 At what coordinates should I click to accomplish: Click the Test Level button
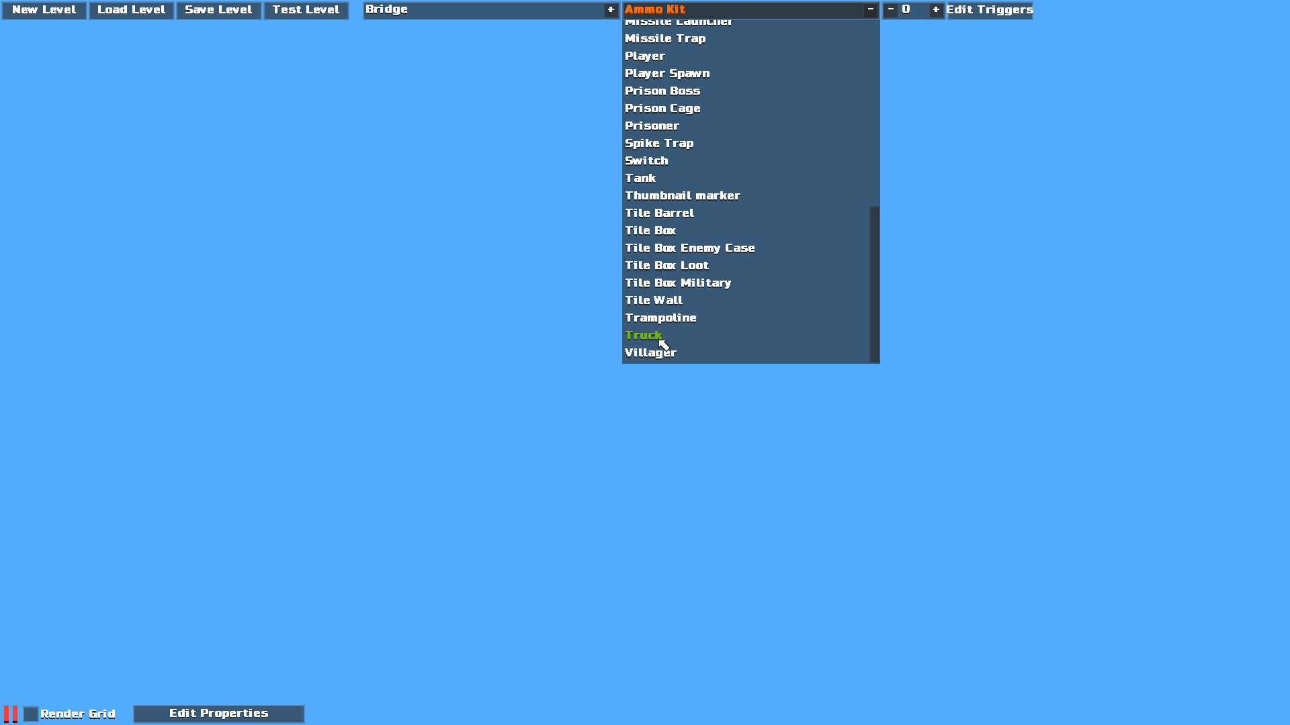(x=306, y=10)
